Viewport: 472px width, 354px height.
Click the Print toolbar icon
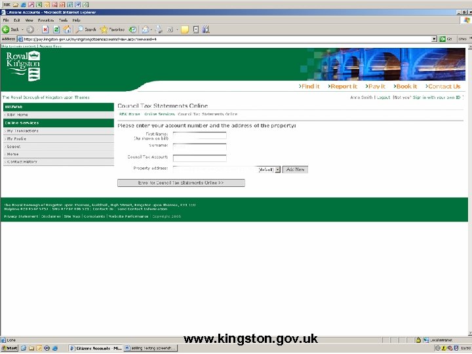(x=159, y=29)
